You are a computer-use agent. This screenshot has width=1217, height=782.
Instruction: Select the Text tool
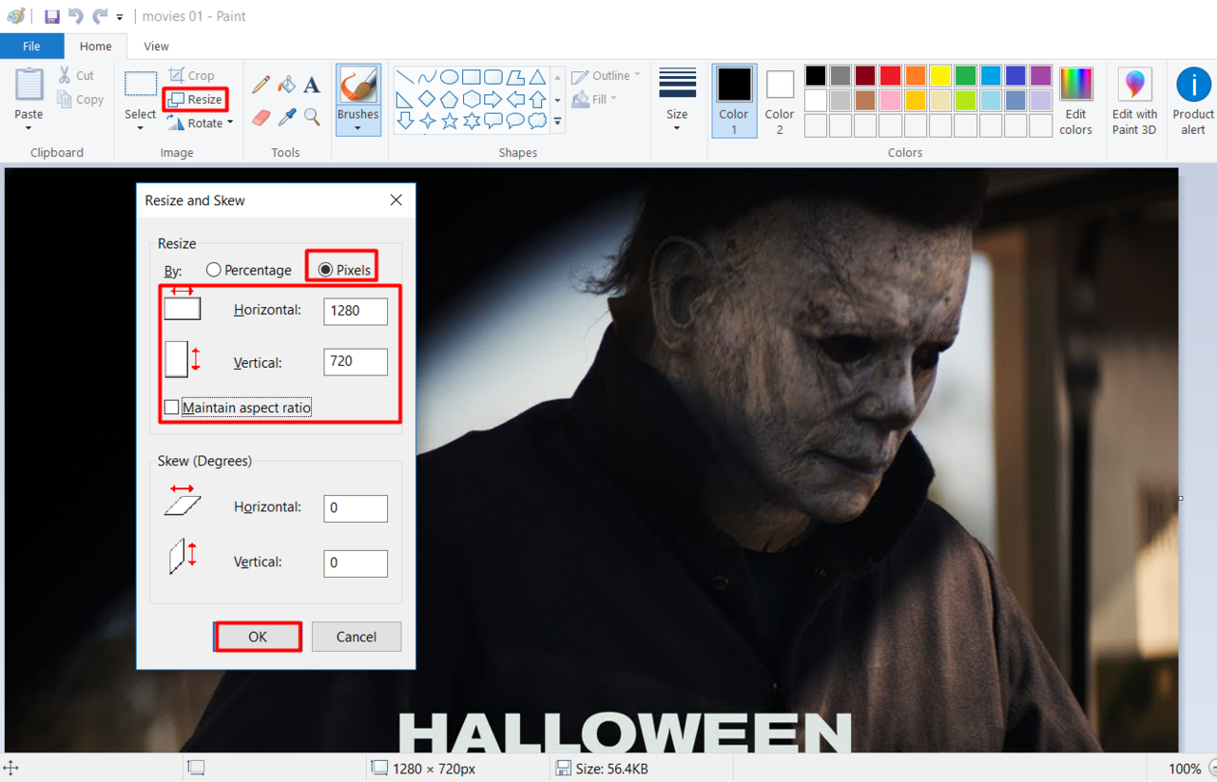(312, 85)
